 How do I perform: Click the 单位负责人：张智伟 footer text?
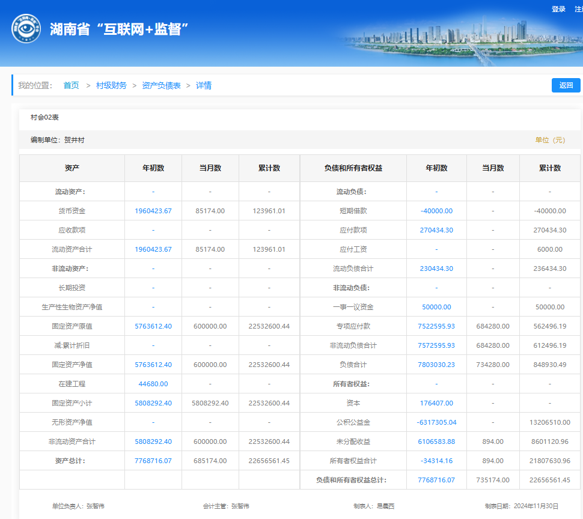(x=78, y=506)
